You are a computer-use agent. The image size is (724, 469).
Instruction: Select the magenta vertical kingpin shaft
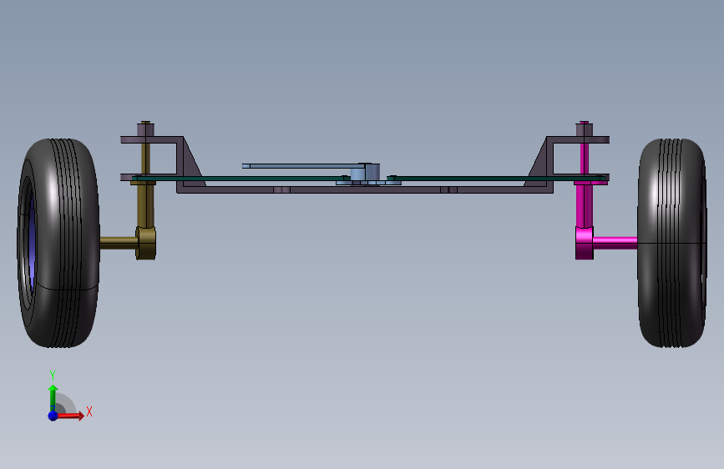[584, 205]
